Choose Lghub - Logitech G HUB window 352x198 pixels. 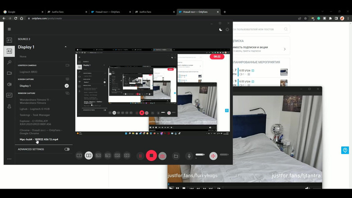click(x=35, y=109)
